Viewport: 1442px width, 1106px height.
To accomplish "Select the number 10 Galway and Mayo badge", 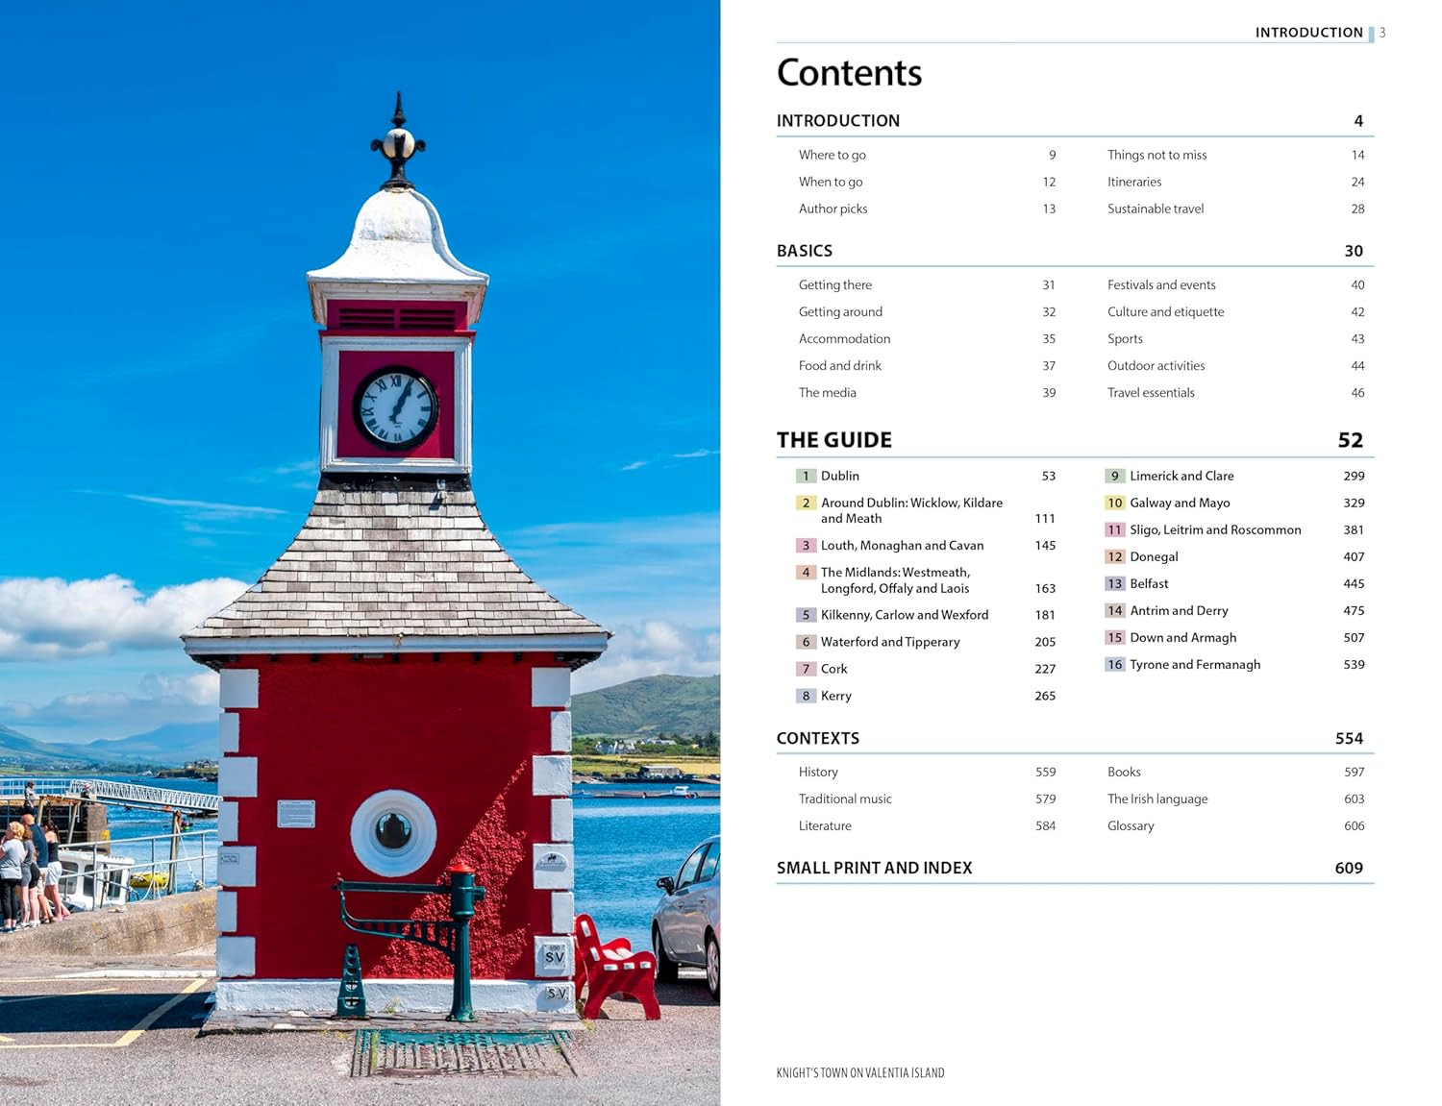I will [x=1114, y=503].
